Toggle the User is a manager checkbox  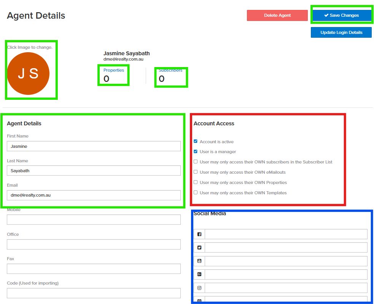click(196, 152)
